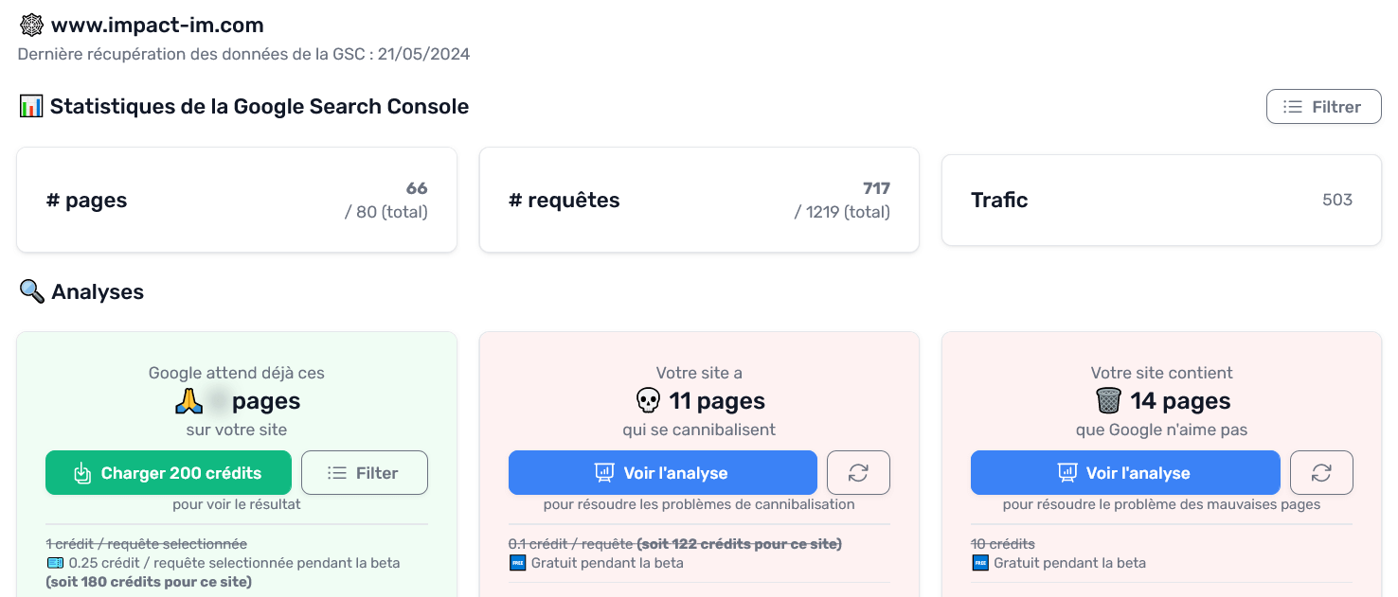The height and width of the screenshot is (597, 1398).
Task: Click the www.impact-im.com site title
Action: tap(157, 26)
